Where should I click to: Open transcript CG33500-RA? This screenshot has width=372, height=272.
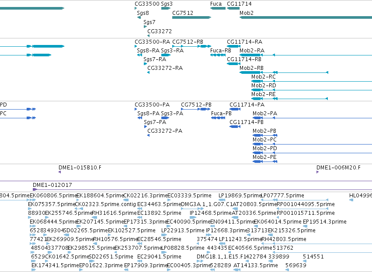pos(152,42)
